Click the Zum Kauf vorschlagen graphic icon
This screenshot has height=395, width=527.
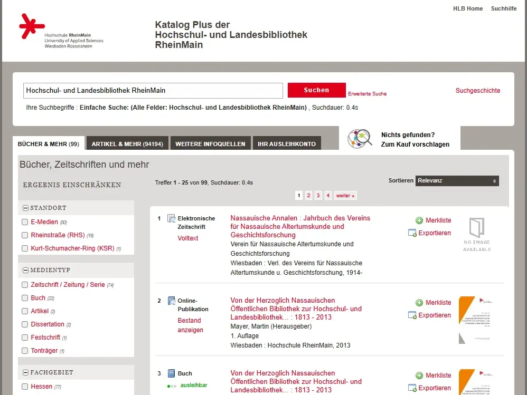click(x=360, y=139)
